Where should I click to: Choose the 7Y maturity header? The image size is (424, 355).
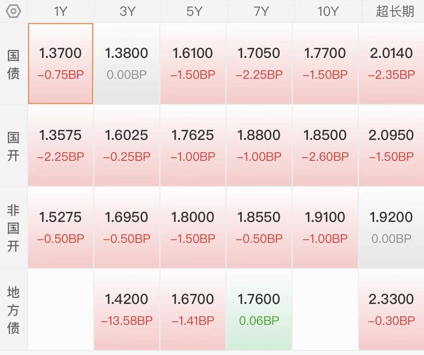point(260,12)
